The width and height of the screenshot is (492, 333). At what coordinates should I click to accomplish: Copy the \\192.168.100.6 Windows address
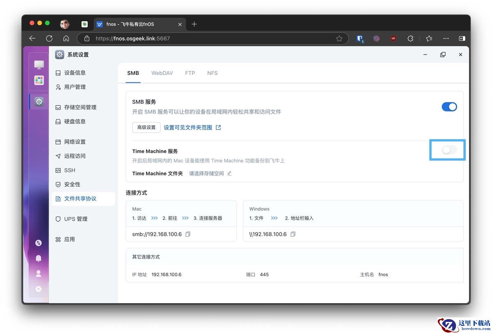pos(293,234)
